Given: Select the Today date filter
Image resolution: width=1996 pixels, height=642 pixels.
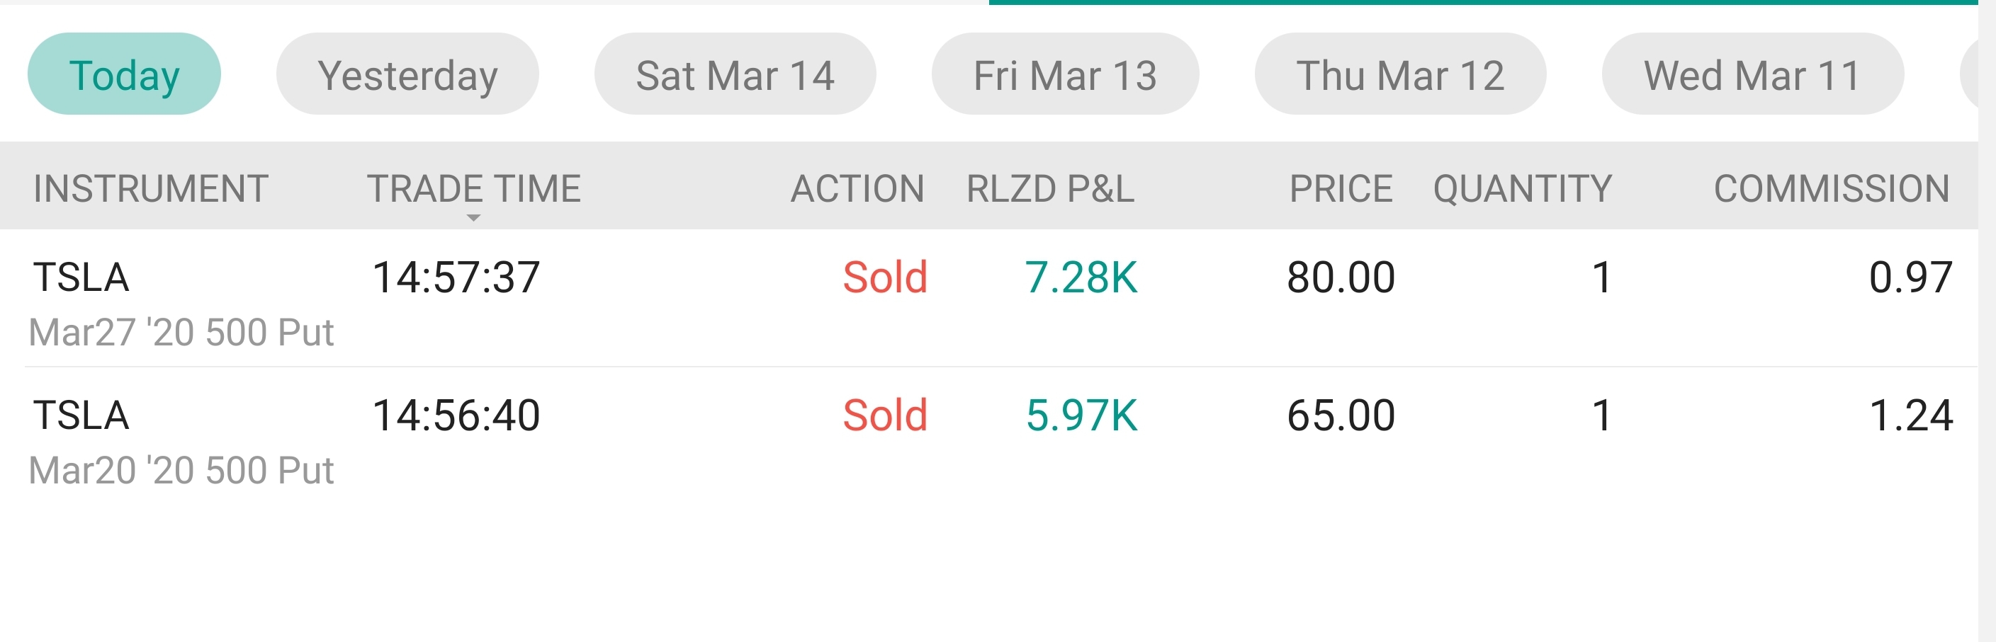Looking at the screenshot, I should (x=124, y=75).
